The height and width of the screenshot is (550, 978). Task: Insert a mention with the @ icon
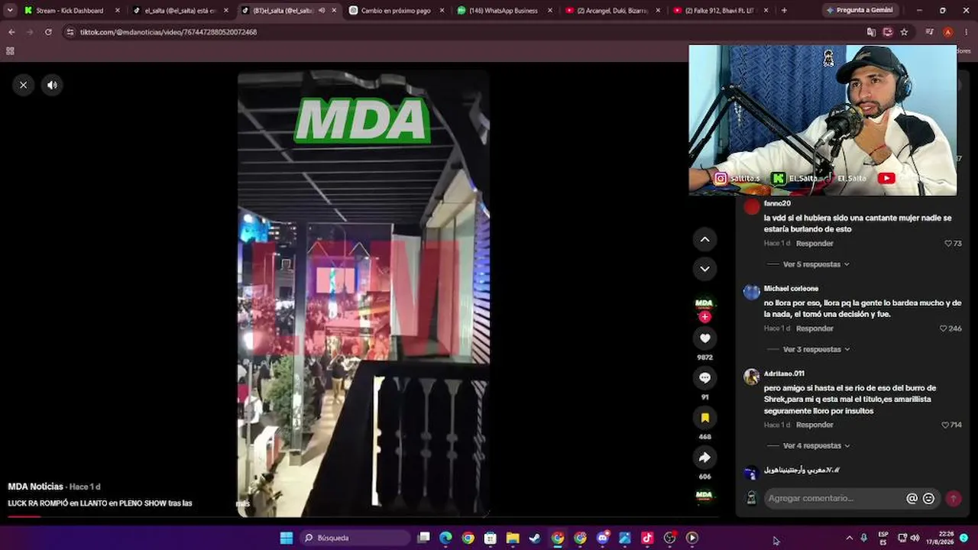912,498
